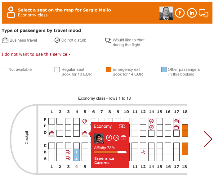Select the do-not-disturb seat 14E
The height and width of the screenshot is (177, 214).
[x=151, y=127]
